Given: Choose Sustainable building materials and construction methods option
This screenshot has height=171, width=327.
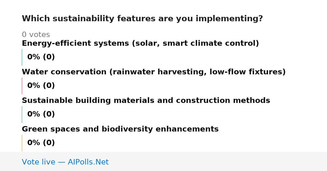Looking at the screenshot, I should pos(146,101).
